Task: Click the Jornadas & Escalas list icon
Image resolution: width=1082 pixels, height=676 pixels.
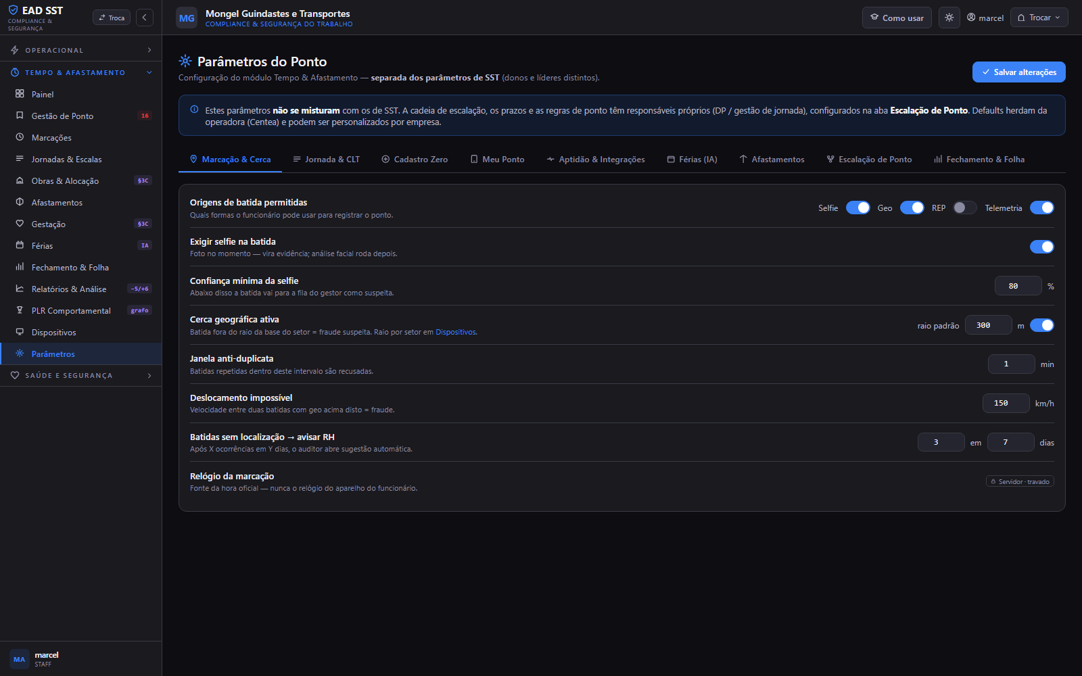Action: click(20, 159)
